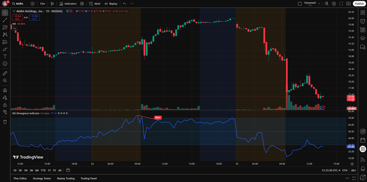Open the watchlist panel
The width and height of the screenshot is (367, 182).
[x=363, y=13]
